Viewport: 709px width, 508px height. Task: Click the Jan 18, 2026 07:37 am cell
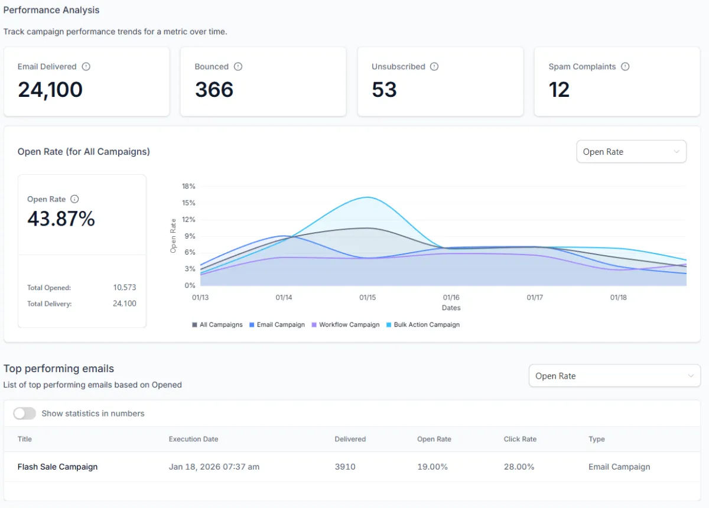[x=214, y=467]
